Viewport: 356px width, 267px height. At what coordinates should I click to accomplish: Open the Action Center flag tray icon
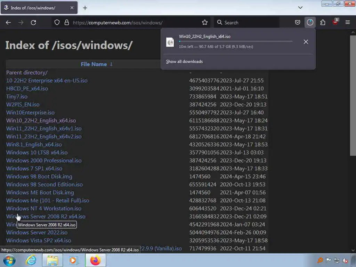pyautogui.click(x=328, y=260)
